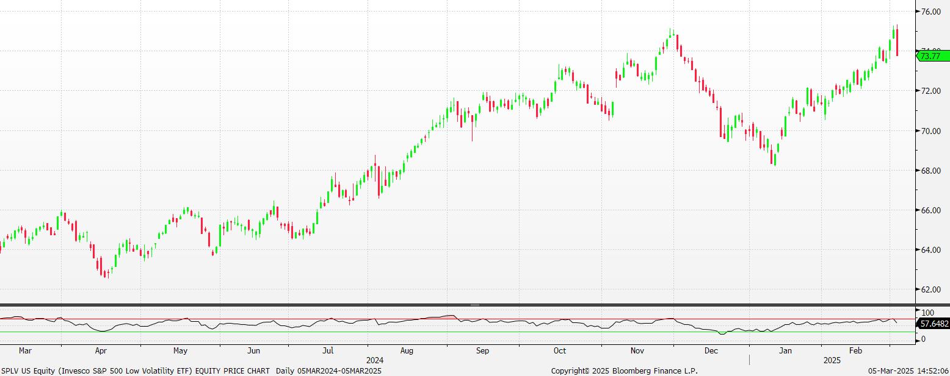The width and height of the screenshot is (950, 376).
Task: Click the 05-Mar-2025 14:52:06 timestamp
Action: (908, 371)
